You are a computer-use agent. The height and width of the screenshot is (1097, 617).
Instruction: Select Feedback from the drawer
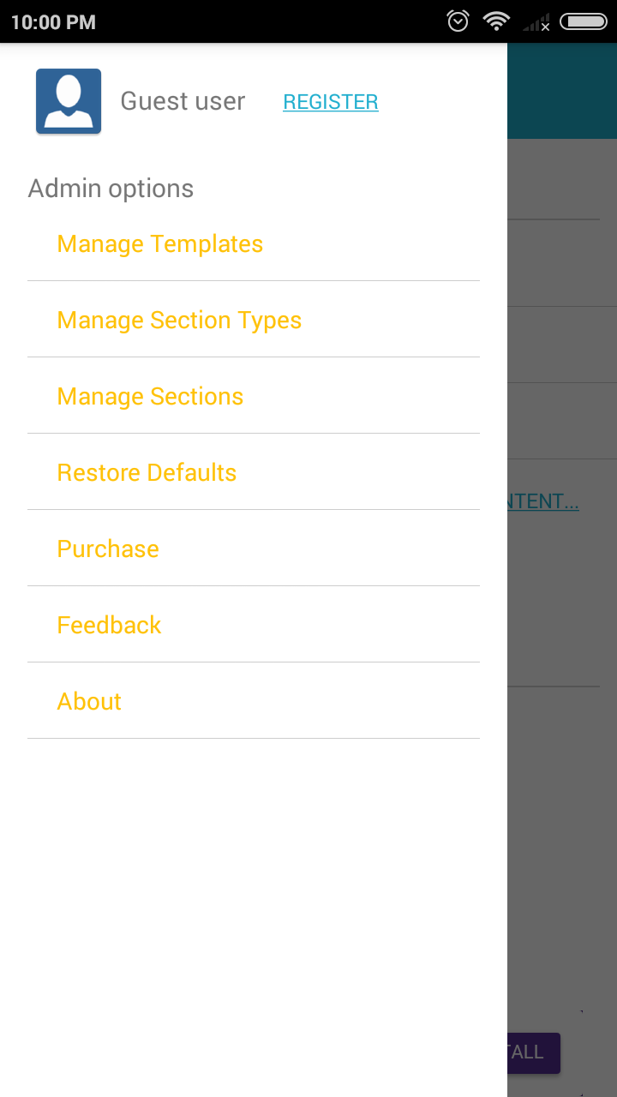[x=109, y=626]
